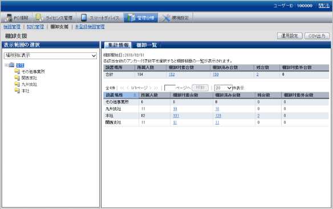This screenshot has width=333, height=209.
Task: Open the 環境設定 tab
Action: [176, 18]
